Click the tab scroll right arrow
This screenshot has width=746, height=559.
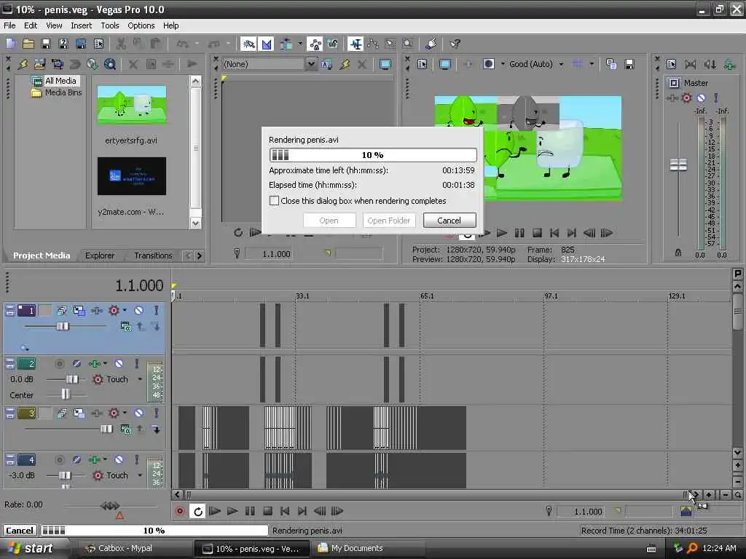coord(200,255)
